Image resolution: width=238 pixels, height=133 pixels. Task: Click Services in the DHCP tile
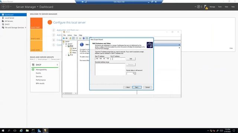click(39, 76)
